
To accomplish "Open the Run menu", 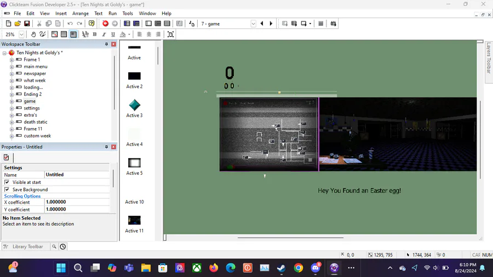I will (x=112, y=14).
